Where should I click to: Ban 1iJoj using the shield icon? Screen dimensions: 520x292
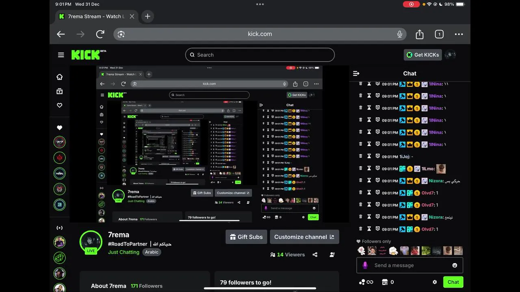(x=377, y=156)
